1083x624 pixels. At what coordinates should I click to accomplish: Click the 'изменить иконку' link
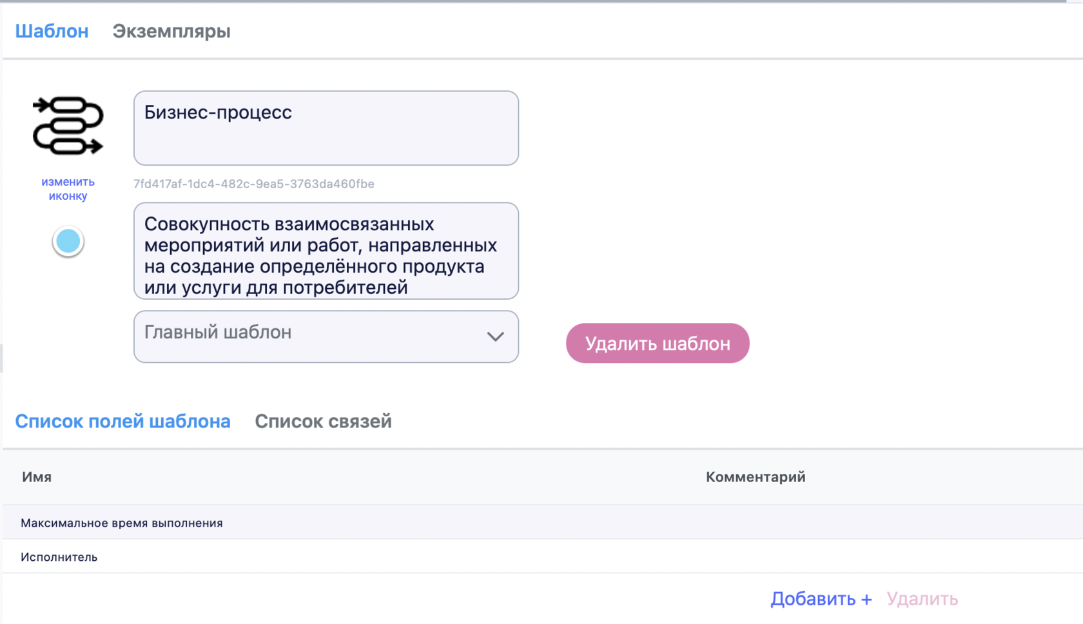tap(68, 189)
